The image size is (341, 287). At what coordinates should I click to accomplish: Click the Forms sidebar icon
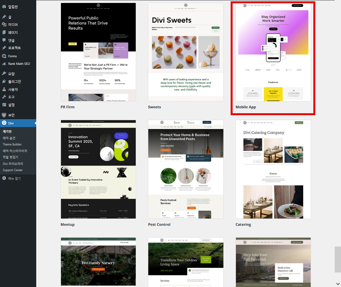[x=4, y=56]
